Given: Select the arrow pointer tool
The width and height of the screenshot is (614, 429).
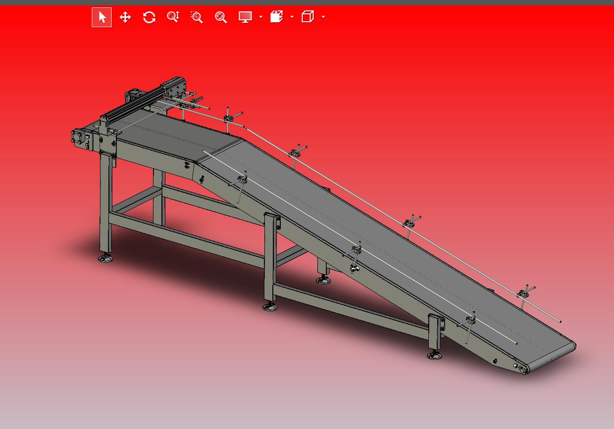Looking at the screenshot, I should (x=102, y=17).
